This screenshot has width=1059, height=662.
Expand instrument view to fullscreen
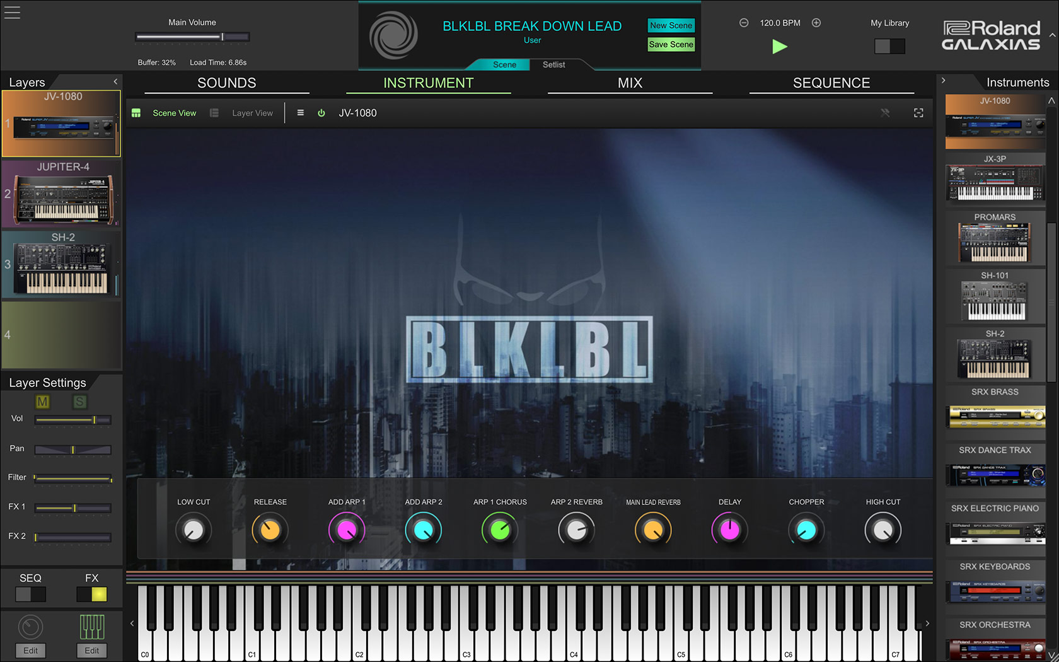click(x=918, y=113)
